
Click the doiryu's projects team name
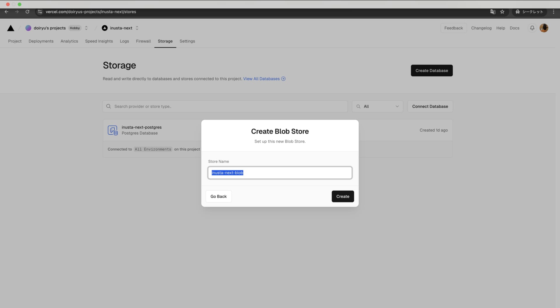pyautogui.click(x=50, y=28)
